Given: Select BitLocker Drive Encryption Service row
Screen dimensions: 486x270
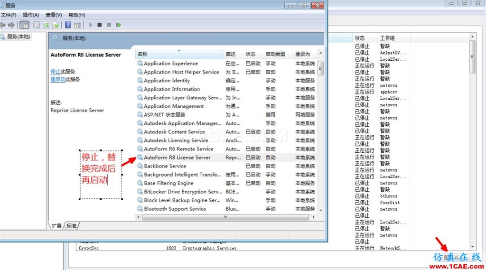Looking at the screenshot, I should pyautogui.click(x=226, y=192).
